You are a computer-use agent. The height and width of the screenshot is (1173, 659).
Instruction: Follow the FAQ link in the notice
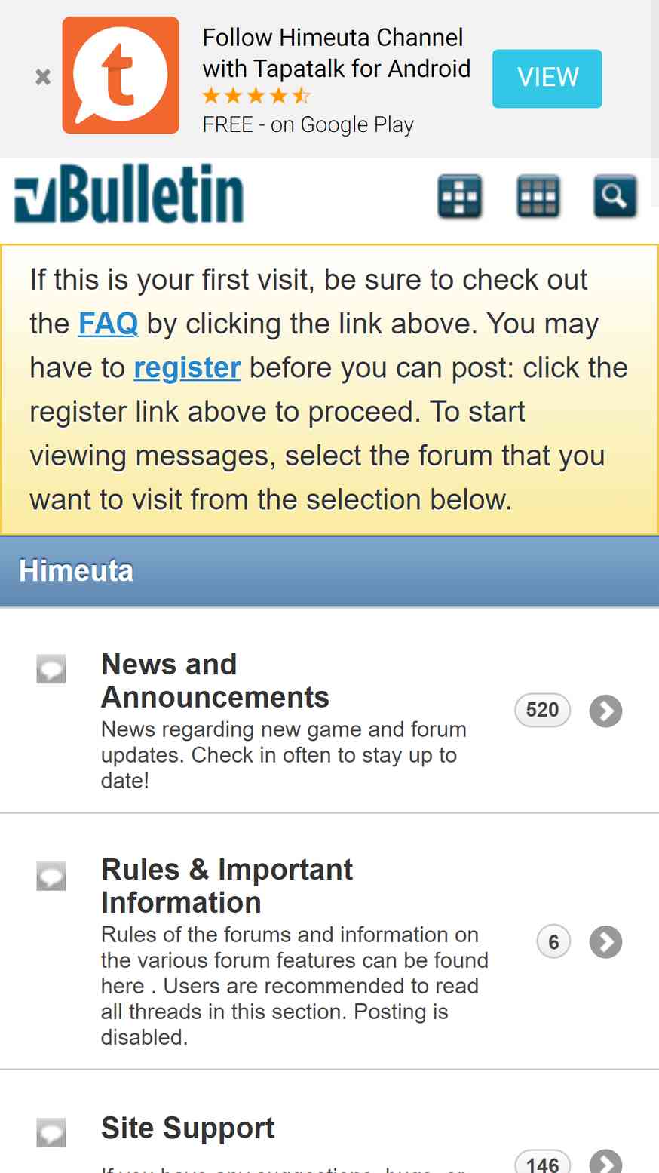108,324
